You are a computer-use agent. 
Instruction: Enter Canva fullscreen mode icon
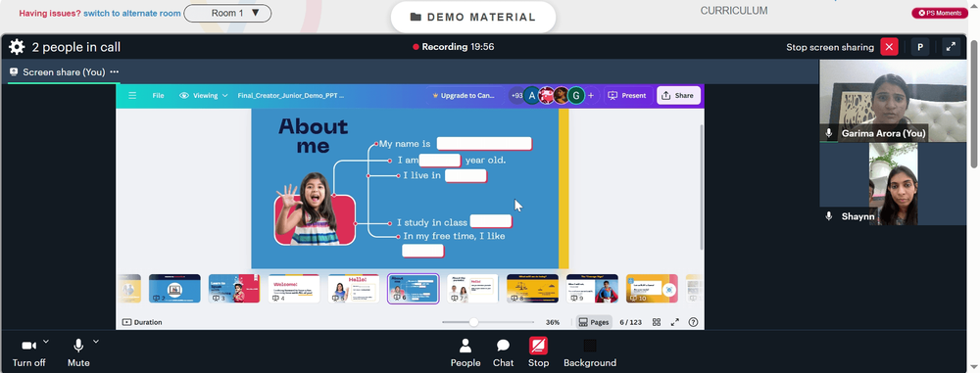(675, 322)
